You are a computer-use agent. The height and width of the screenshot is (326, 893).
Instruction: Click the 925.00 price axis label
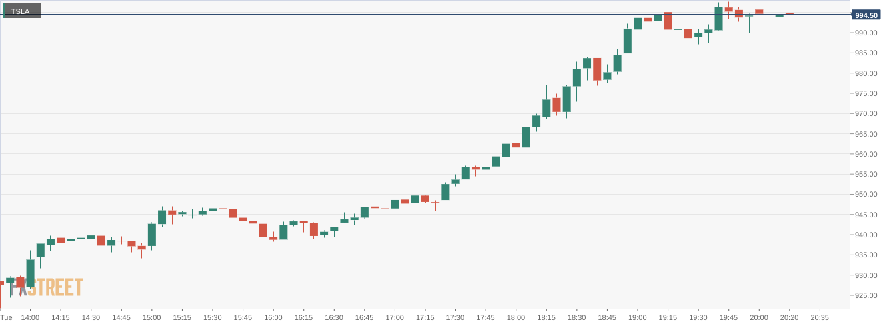coord(866,295)
